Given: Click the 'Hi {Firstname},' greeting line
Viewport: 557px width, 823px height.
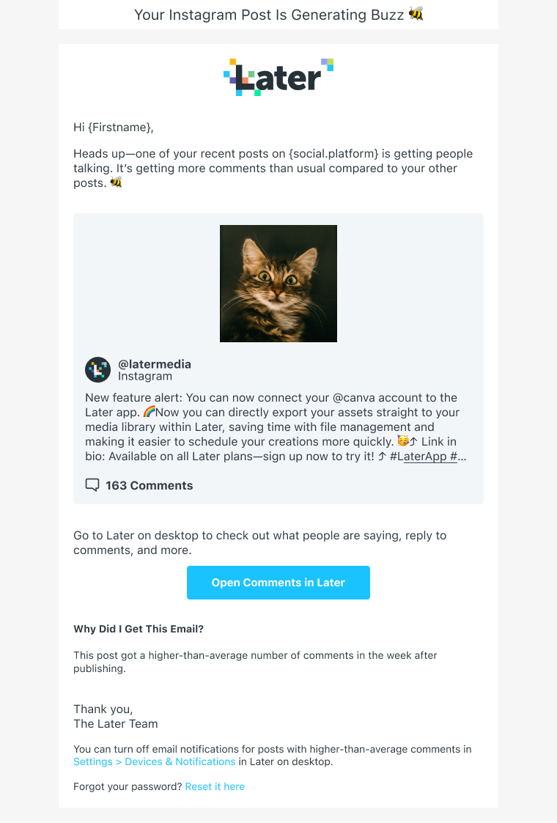Looking at the screenshot, I should 114,128.
